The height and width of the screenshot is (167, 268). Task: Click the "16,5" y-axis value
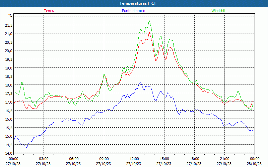click(x=9, y=111)
